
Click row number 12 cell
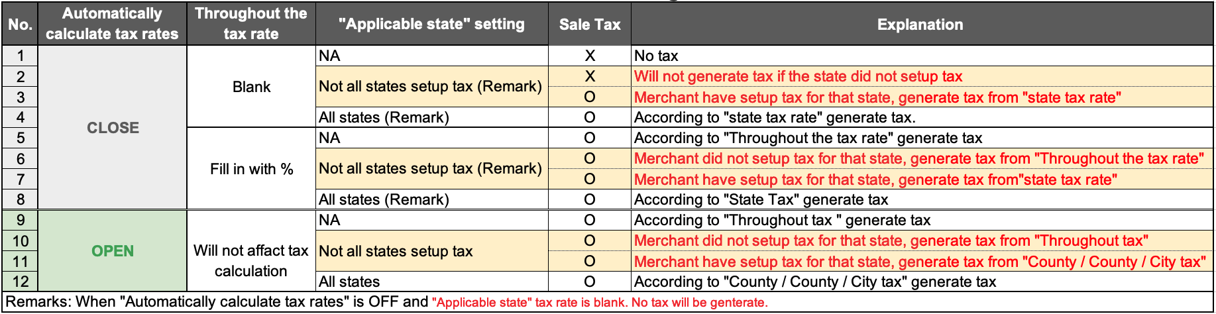[x=21, y=282]
